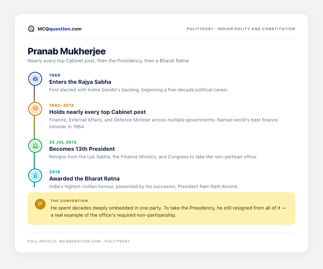Click the 25 JUL 2012 date label
This screenshot has height=269, width=323.
(63, 142)
